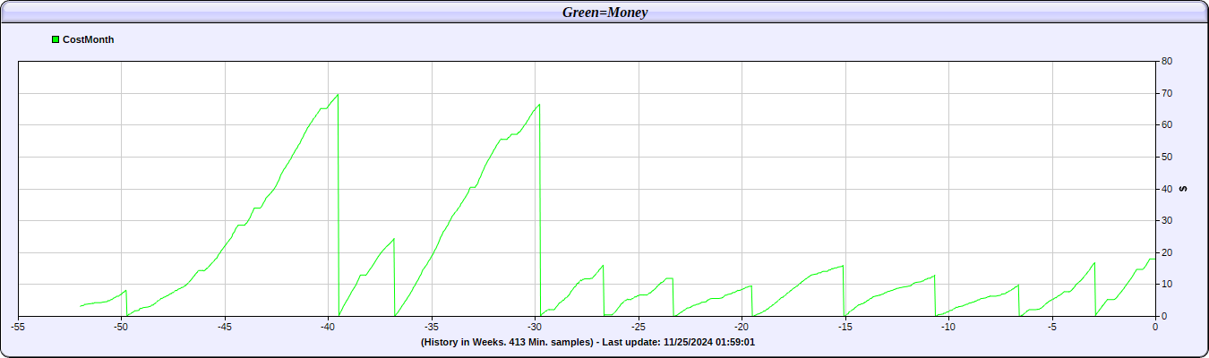Click the x-axis label -25
The width and height of the screenshot is (1209, 358).
(639, 327)
